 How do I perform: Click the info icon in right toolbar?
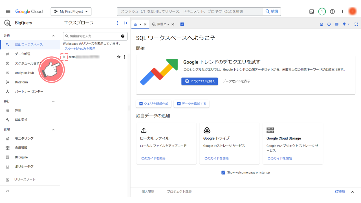pyautogui.click(x=329, y=24)
